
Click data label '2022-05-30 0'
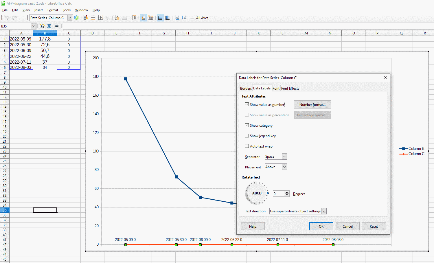[176, 240]
